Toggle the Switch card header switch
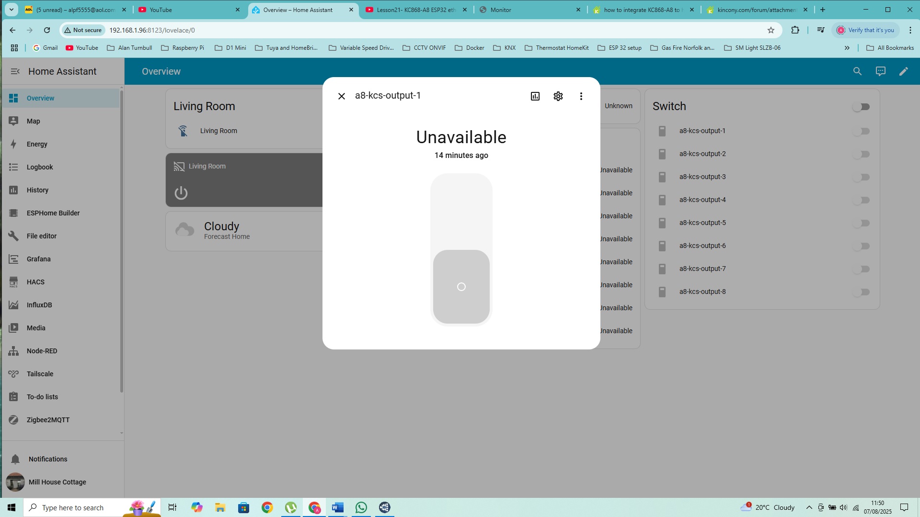The image size is (920, 517). point(861,107)
